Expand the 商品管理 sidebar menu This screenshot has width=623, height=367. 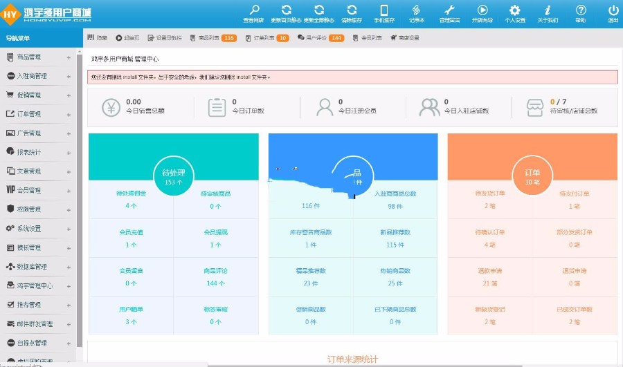point(39,57)
